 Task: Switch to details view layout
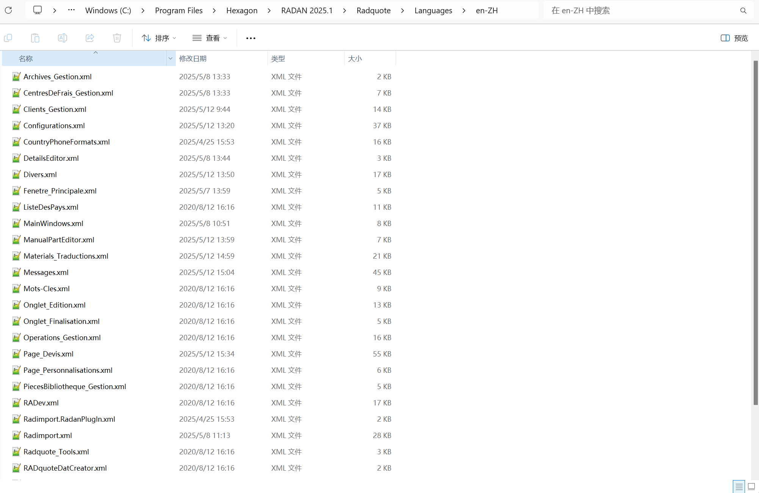(x=739, y=487)
